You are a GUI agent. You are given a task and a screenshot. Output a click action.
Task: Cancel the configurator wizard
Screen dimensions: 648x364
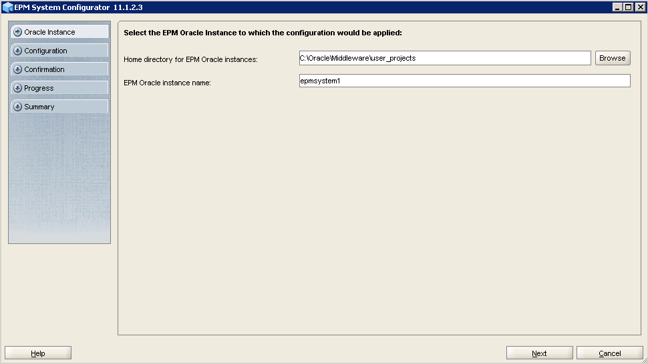(x=609, y=353)
